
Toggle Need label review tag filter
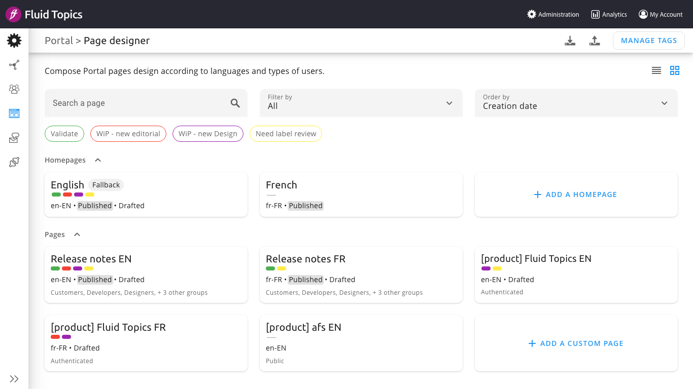286,134
